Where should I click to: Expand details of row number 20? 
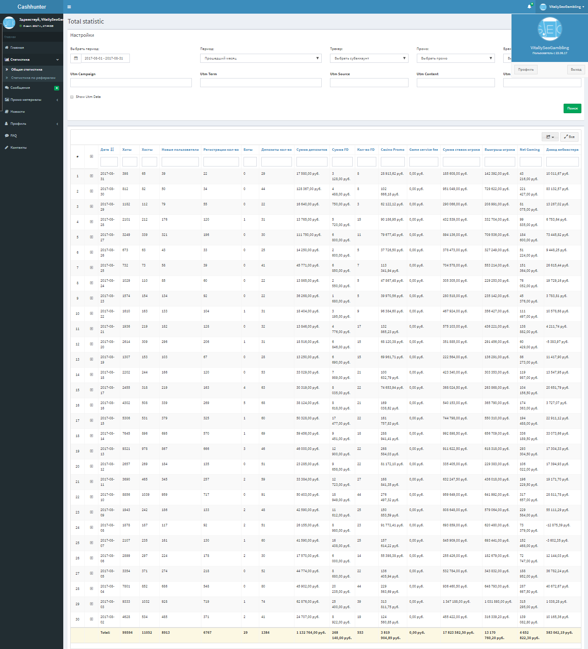tap(91, 466)
